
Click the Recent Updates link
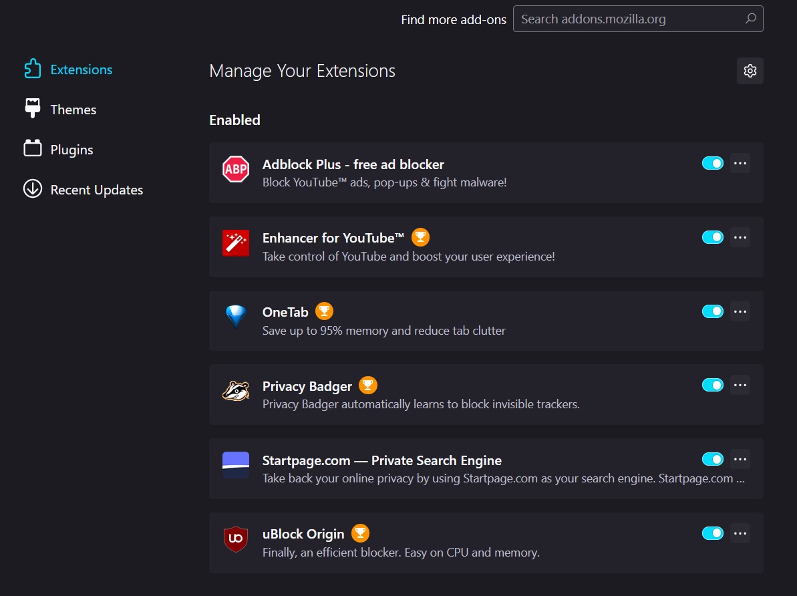[x=97, y=189]
